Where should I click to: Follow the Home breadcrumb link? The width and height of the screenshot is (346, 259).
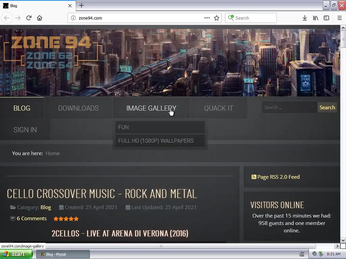click(52, 153)
